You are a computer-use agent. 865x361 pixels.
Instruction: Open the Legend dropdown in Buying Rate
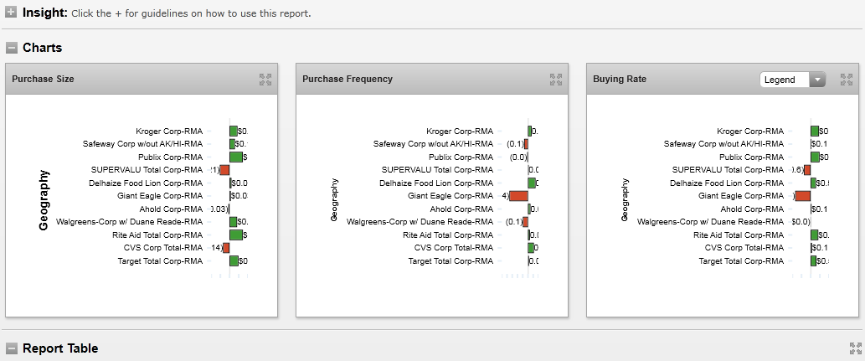(792, 80)
